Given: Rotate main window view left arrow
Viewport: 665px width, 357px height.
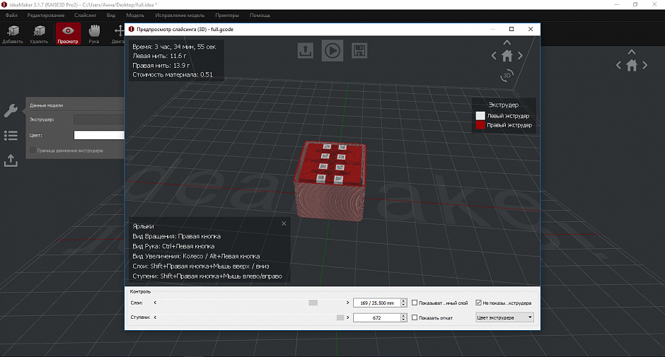Looking at the screenshot, I should tap(618, 65).
